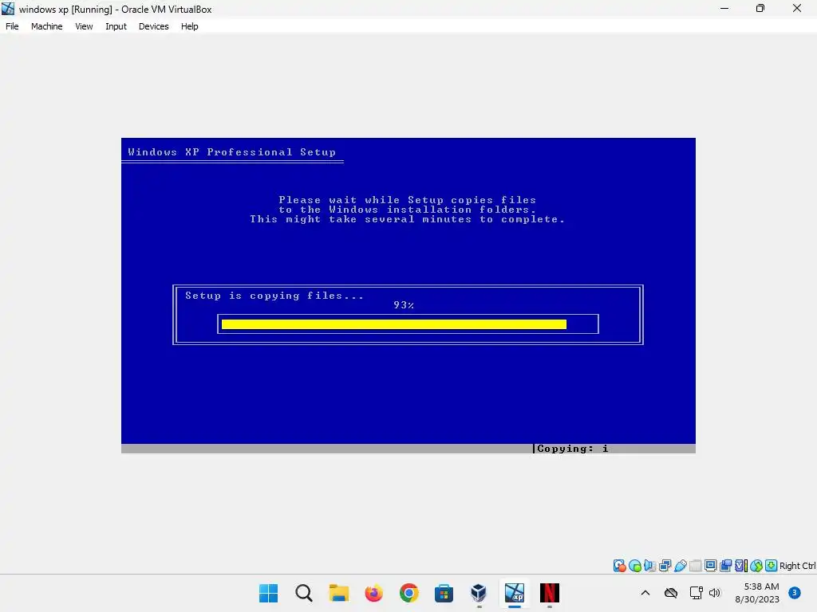Click the 'Copying: i' status text
This screenshot has width=817, height=612.
click(573, 449)
